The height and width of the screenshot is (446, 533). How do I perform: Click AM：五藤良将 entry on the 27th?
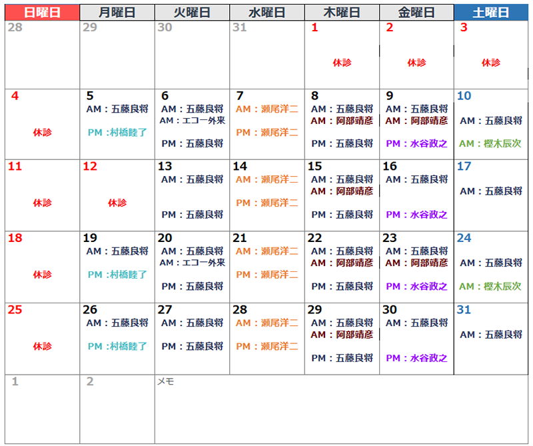tap(192, 323)
